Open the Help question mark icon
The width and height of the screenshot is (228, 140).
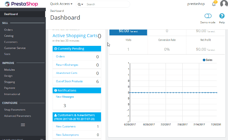pos(222,16)
